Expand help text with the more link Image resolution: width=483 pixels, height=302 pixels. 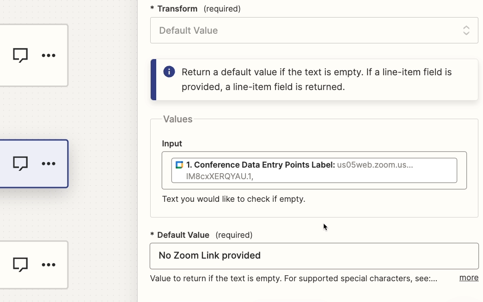(469, 278)
